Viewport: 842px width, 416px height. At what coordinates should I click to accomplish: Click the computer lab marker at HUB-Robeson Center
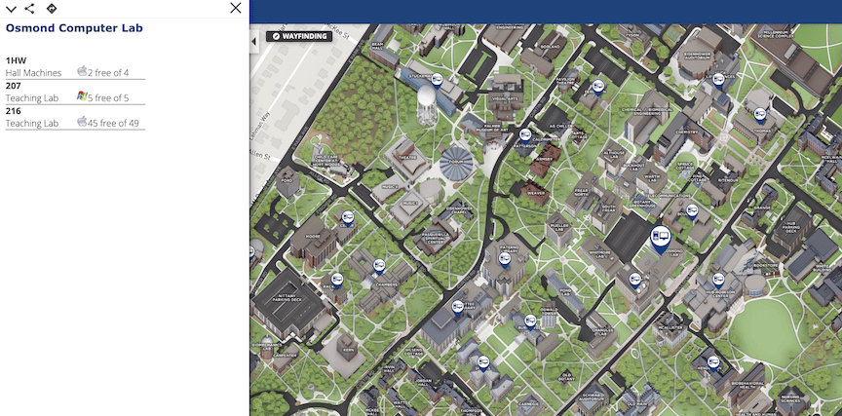pyautogui.click(x=718, y=280)
